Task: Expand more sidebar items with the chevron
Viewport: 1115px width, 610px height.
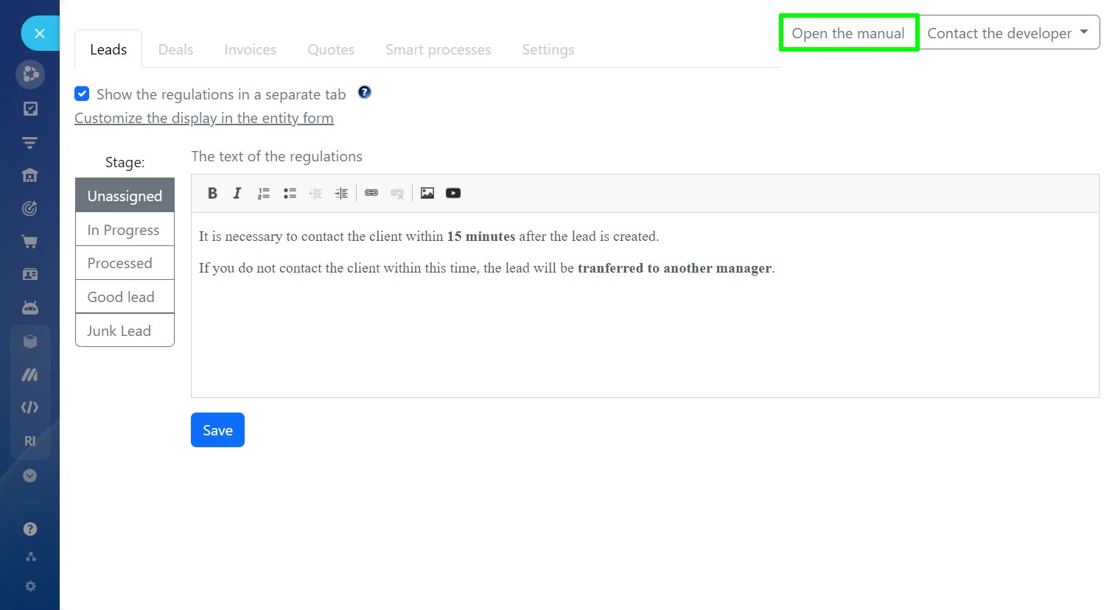Action: point(29,476)
